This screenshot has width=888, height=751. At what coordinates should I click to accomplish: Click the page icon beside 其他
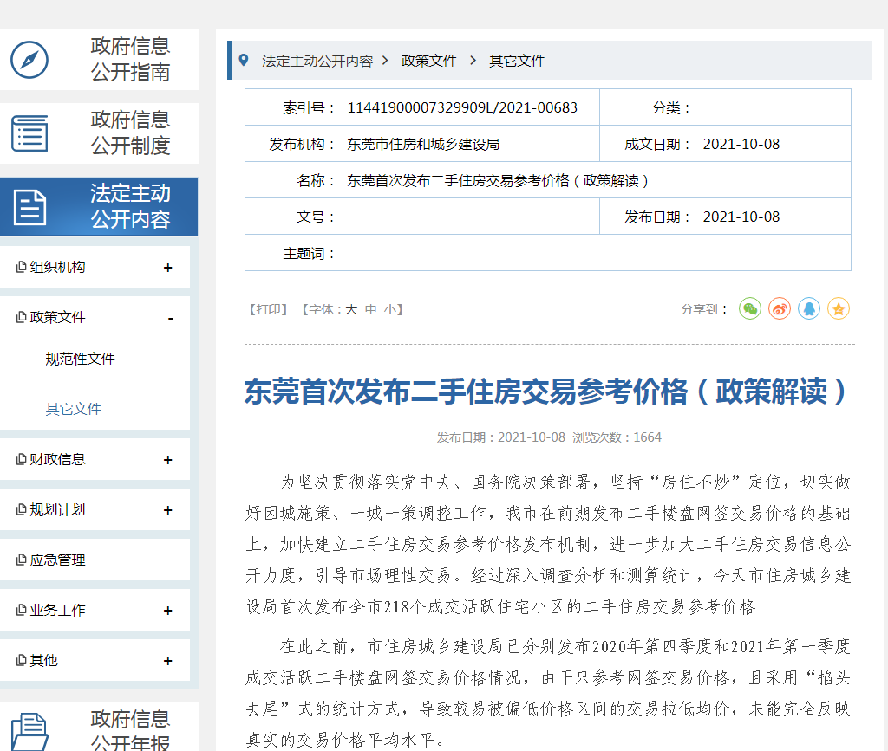click(x=21, y=661)
